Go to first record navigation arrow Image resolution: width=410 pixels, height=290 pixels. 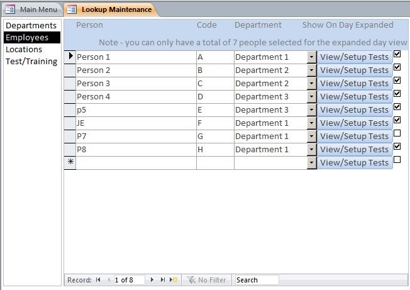coord(98,280)
